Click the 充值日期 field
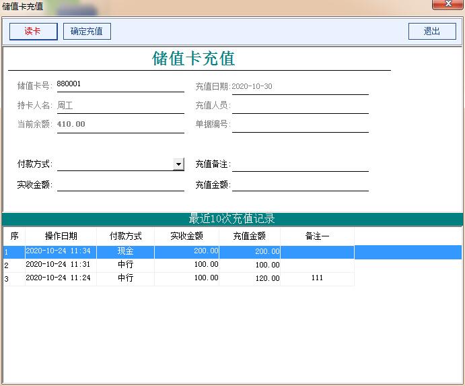 (x=300, y=87)
